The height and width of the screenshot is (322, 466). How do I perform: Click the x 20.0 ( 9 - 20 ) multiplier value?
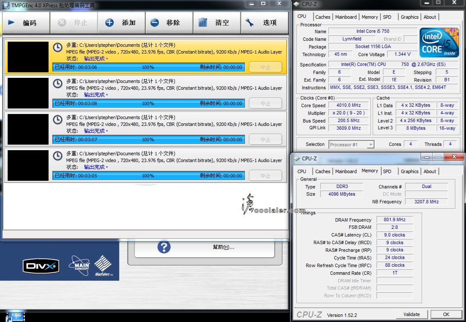(348, 113)
